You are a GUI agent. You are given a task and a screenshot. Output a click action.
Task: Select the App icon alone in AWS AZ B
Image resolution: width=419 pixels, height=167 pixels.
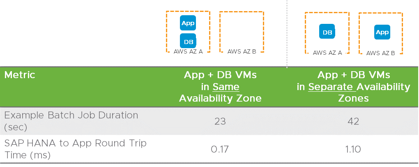coord(382,32)
